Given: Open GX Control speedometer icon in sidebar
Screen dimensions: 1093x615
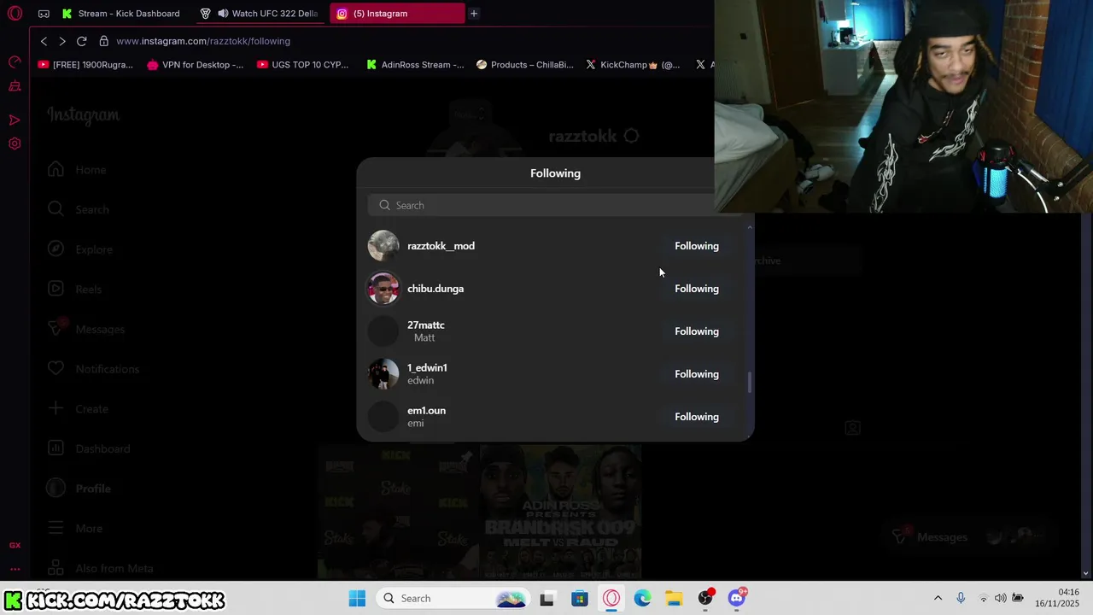Looking at the screenshot, I should coord(15,61).
